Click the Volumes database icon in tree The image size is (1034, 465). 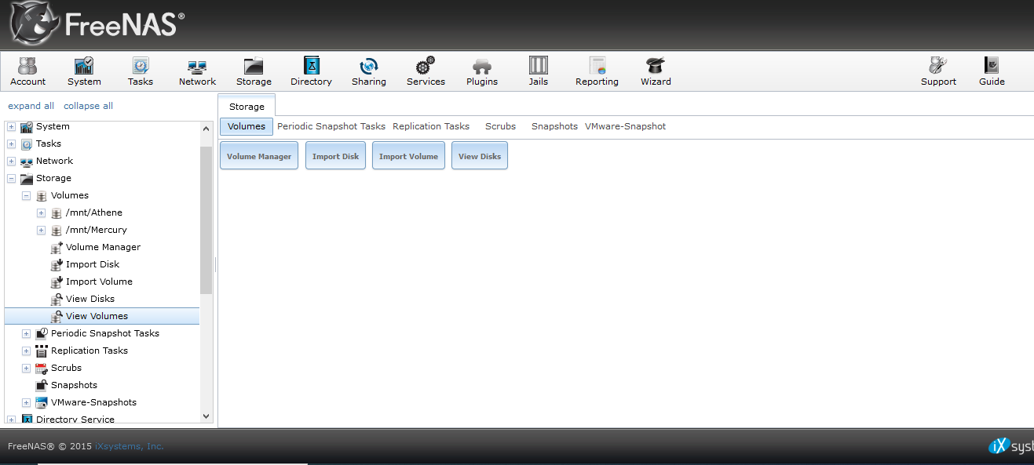[x=42, y=196]
